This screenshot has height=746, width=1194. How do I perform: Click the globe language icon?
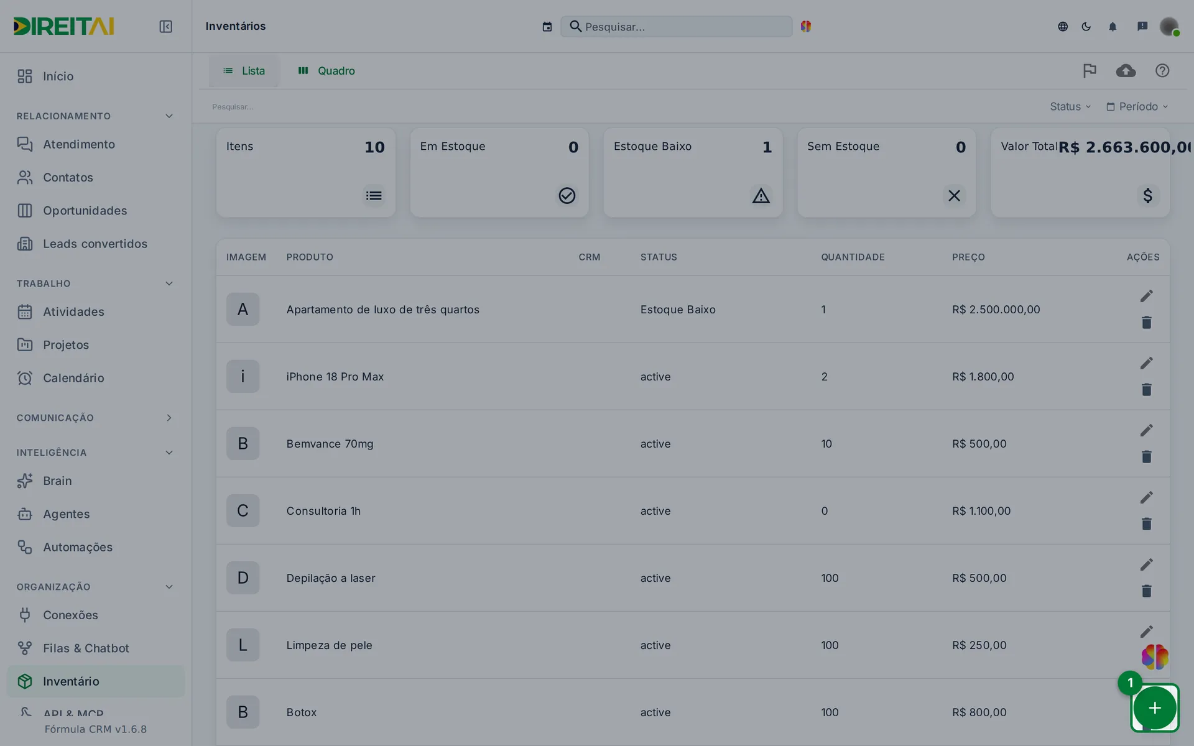[1063, 27]
